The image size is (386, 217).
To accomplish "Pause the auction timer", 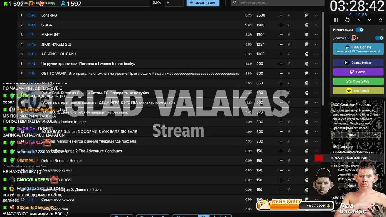I will coord(336,20).
